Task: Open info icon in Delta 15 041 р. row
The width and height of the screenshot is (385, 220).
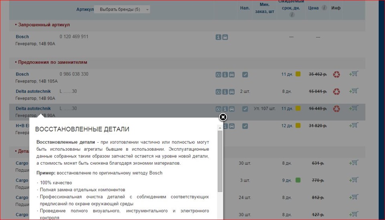Action: pos(225,92)
